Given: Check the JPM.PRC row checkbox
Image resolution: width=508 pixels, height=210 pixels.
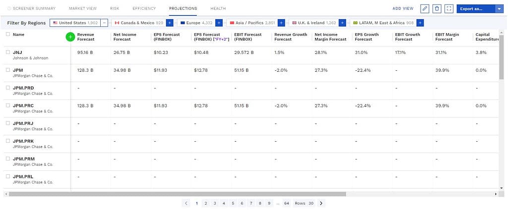Looking at the screenshot, I should pyautogui.click(x=8, y=105).
